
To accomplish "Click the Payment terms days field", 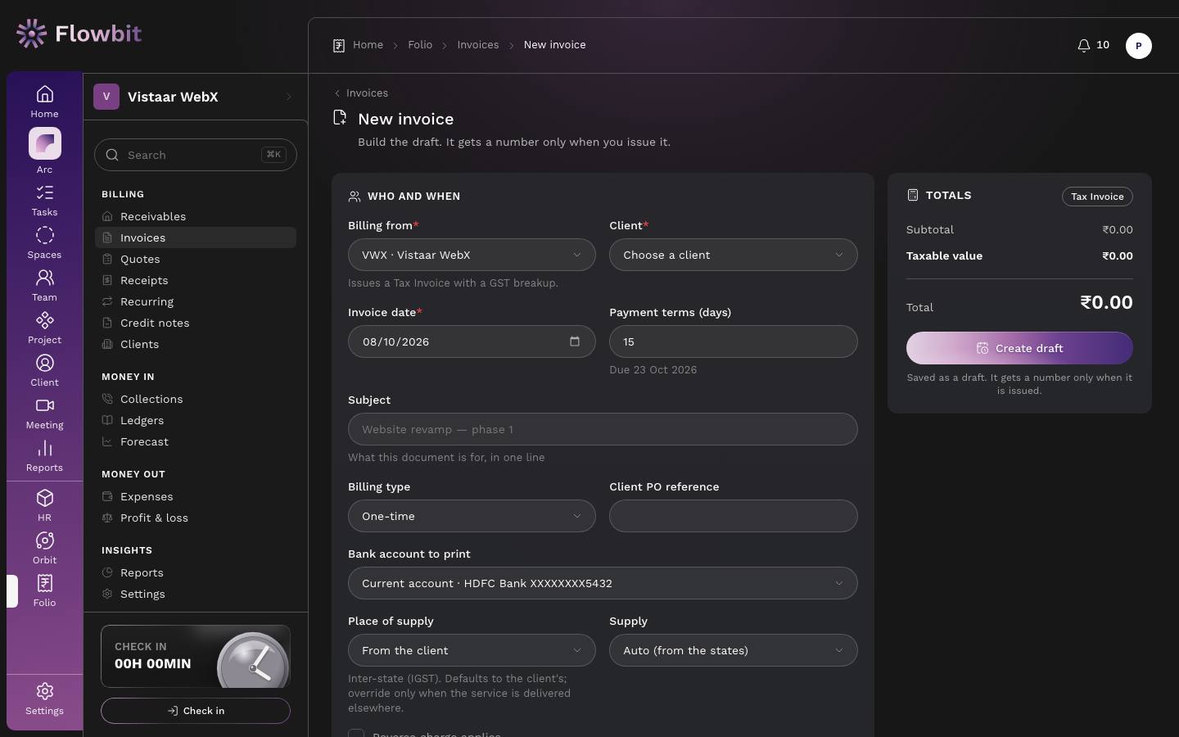I will click(x=734, y=341).
